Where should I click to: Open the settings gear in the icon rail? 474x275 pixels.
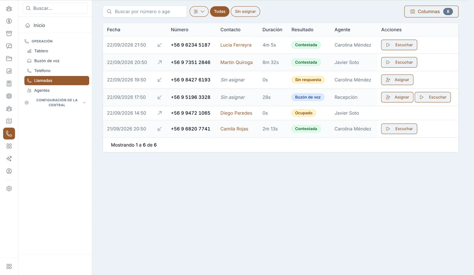(9, 188)
